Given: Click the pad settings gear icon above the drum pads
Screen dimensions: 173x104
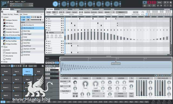Looking at the screenshot, I should coord(43,66).
